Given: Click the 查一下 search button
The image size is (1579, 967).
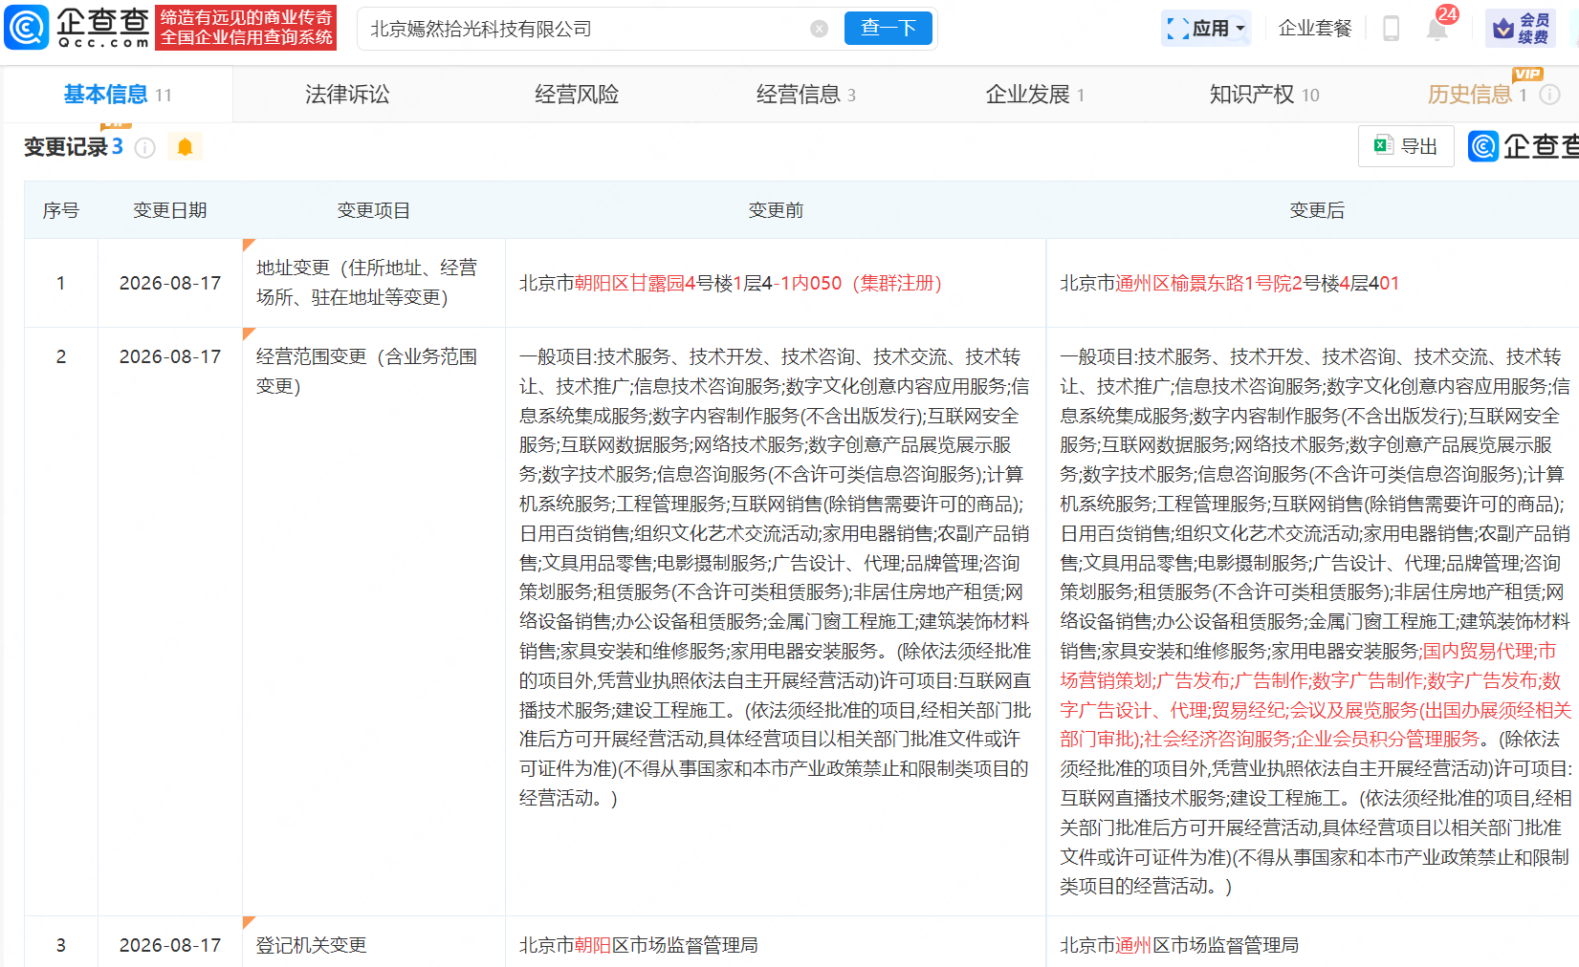Looking at the screenshot, I should (x=888, y=29).
